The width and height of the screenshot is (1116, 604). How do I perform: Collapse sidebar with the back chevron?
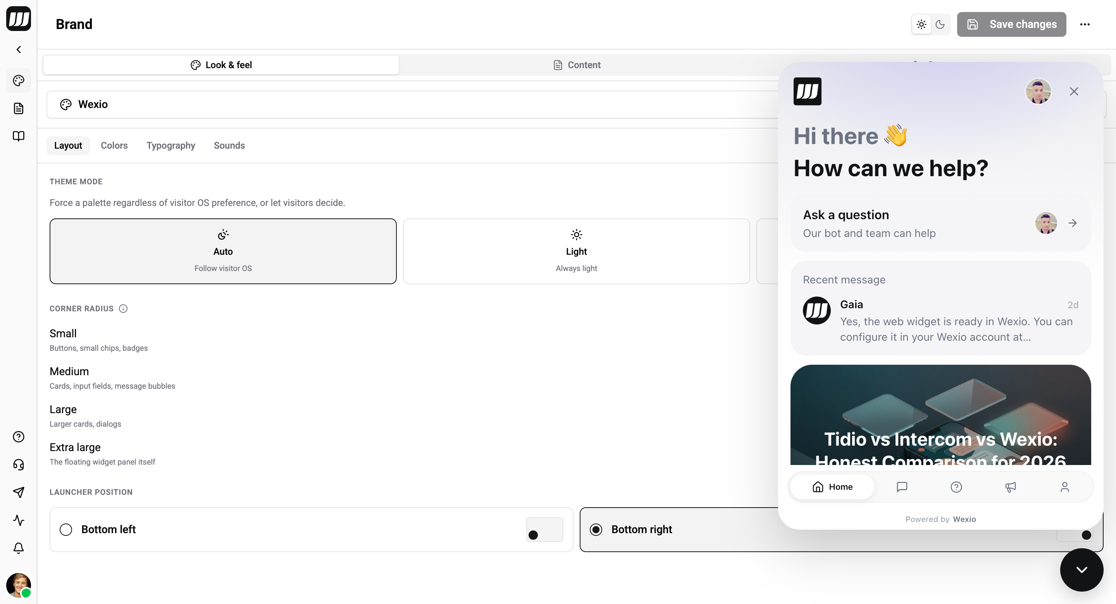click(19, 49)
